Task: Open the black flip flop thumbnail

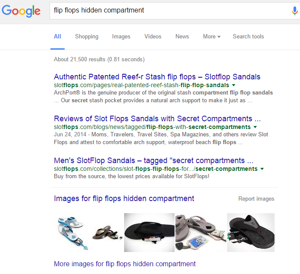Action: pyautogui.click(x=149, y=233)
